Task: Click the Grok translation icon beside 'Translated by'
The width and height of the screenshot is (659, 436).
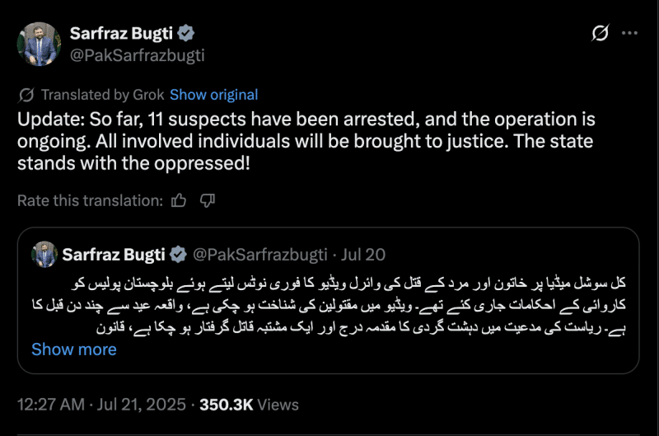Action: 26,94
